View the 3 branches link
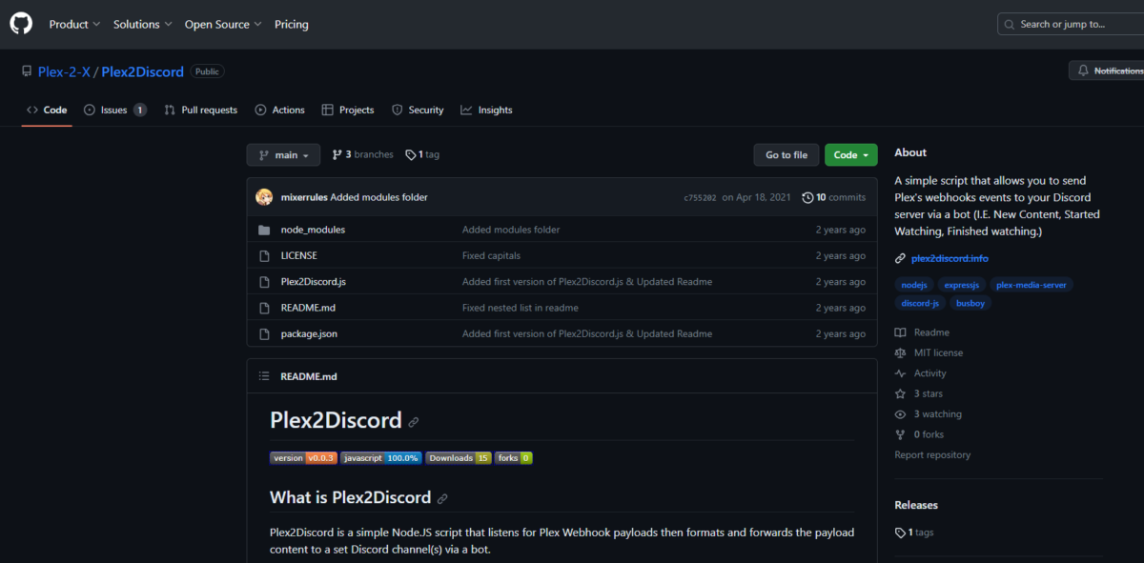The height and width of the screenshot is (563, 1144). 362,154
